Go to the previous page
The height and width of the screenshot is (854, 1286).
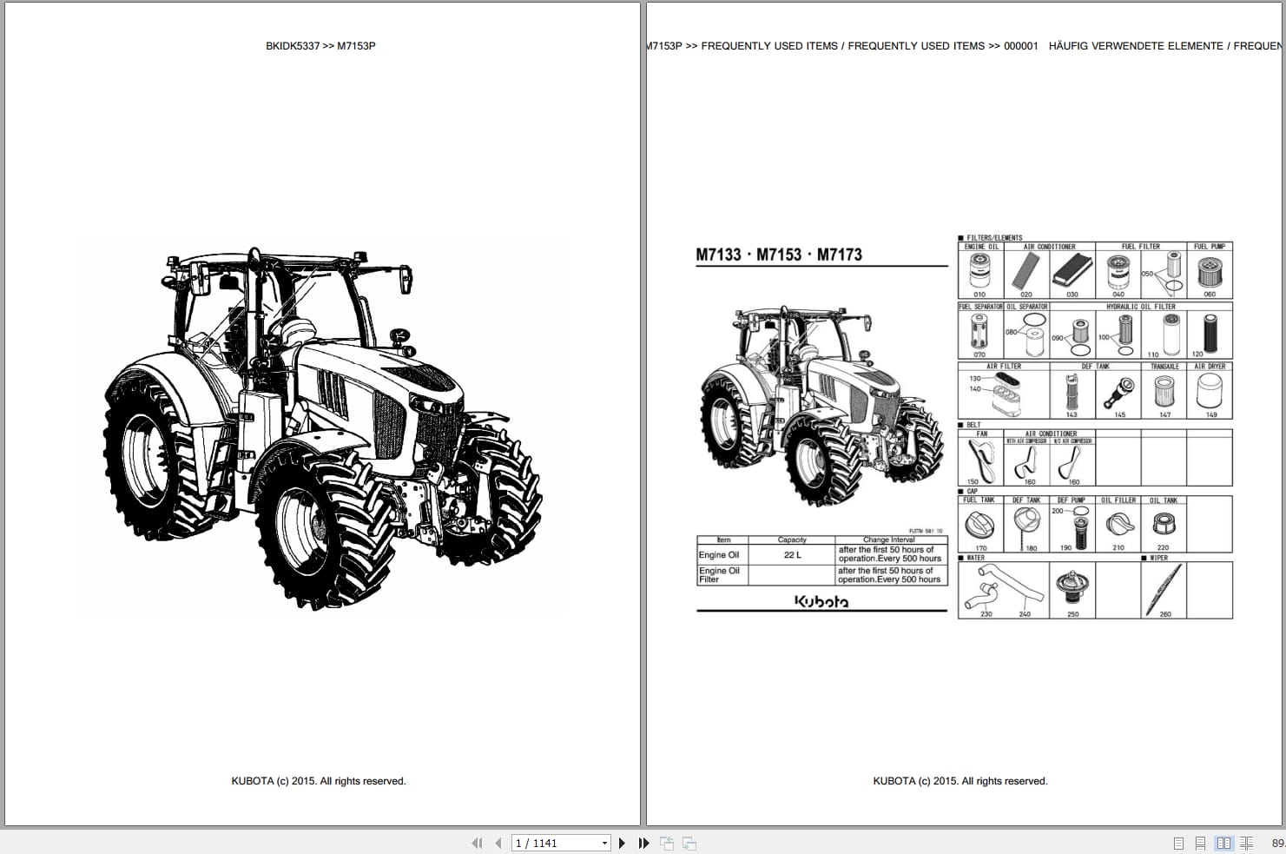point(498,843)
